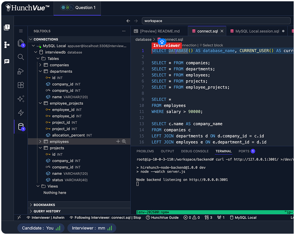Open the lightning bolt icon in activity bar
295x235 pixels.
tap(21, 113)
